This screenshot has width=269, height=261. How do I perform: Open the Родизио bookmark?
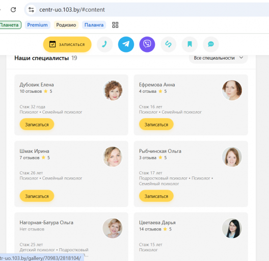(x=66, y=25)
